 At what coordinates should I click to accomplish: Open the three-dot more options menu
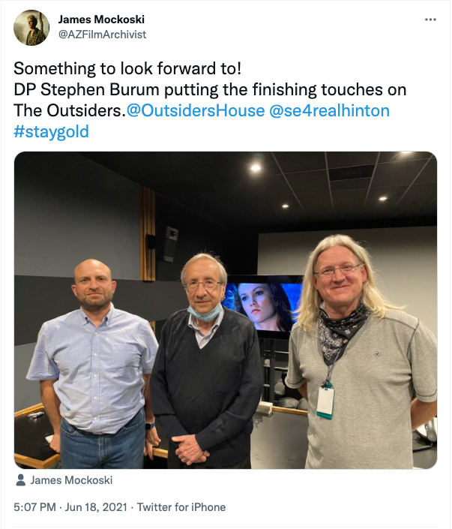pos(430,20)
